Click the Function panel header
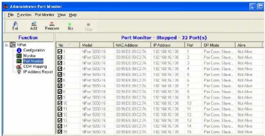 point(28,38)
